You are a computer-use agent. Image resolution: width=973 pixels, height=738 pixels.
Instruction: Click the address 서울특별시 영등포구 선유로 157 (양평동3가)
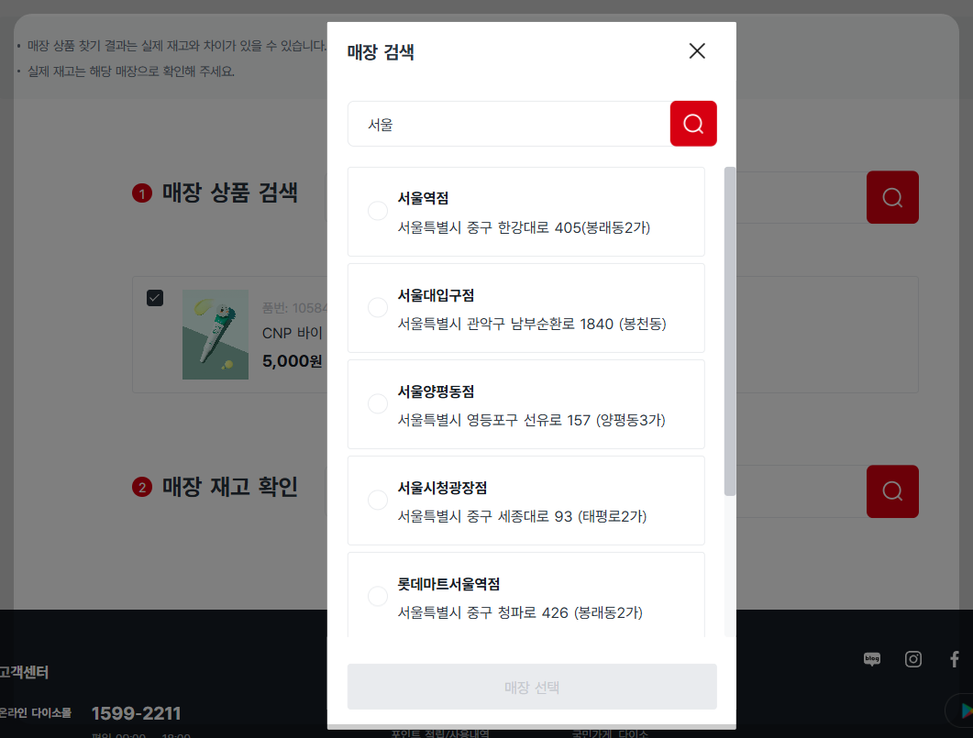pyautogui.click(x=531, y=420)
